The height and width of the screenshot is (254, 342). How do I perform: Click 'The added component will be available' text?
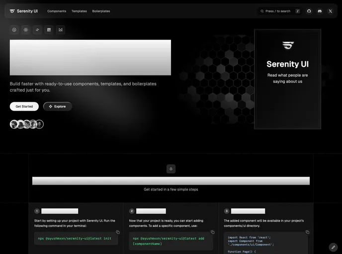click(263, 223)
